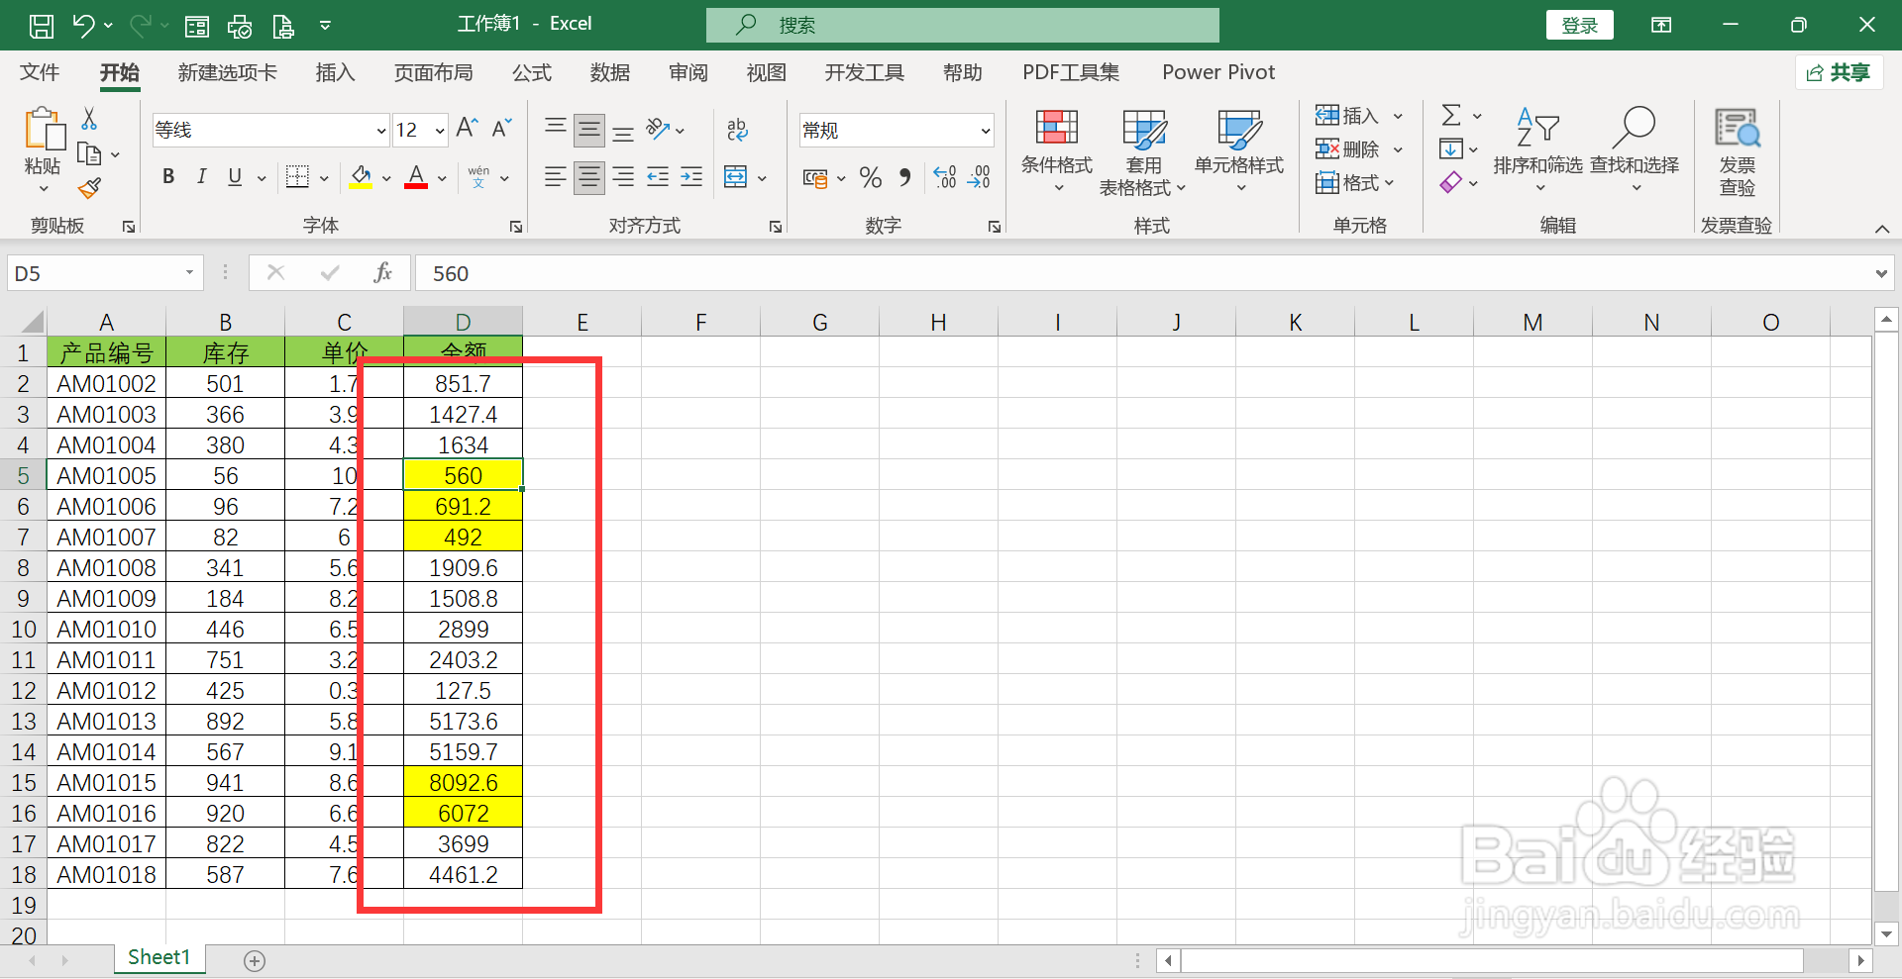Switch to Power Pivot tab
Image resolution: width=1902 pixels, height=979 pixels.
pos(1218,72)
